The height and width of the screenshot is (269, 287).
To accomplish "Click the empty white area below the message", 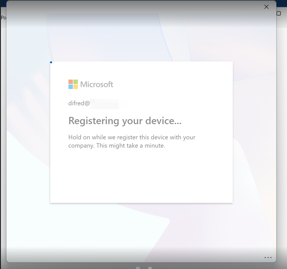I will (141, 177).
